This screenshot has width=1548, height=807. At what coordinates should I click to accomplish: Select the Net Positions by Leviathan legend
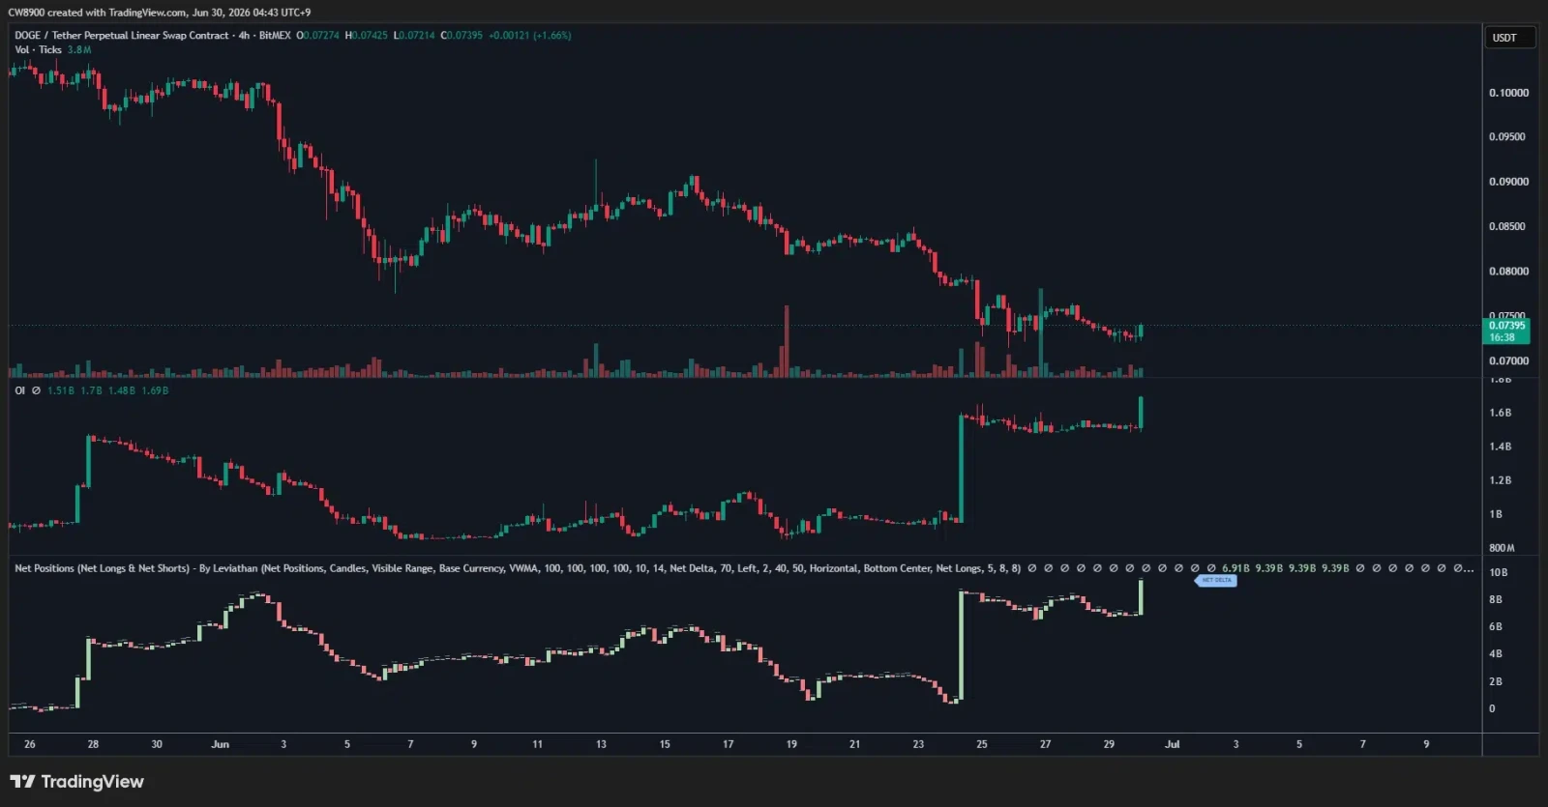[518, 568]
